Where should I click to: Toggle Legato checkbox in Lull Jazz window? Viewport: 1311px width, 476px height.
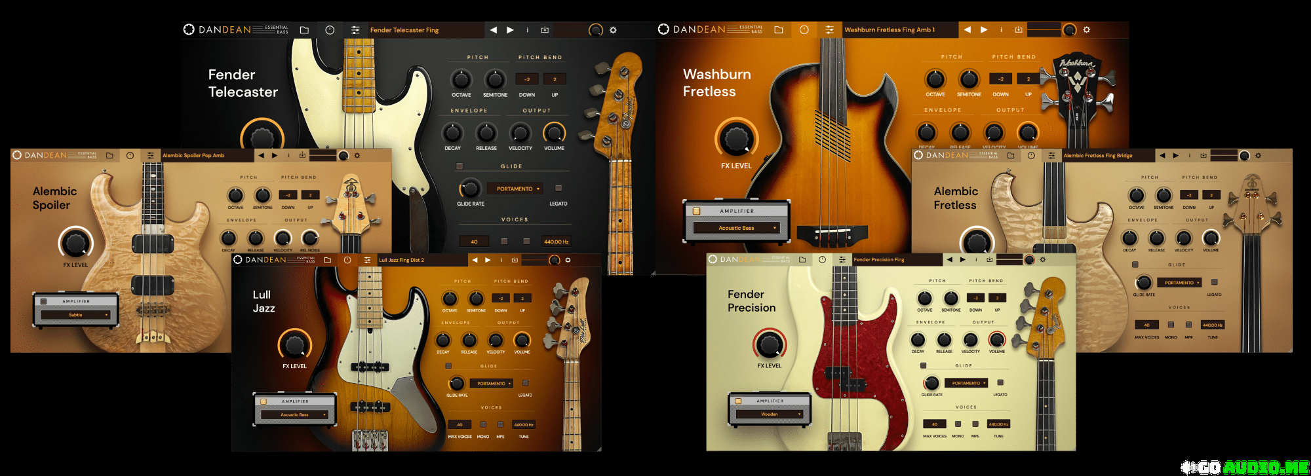pos(525,382)
